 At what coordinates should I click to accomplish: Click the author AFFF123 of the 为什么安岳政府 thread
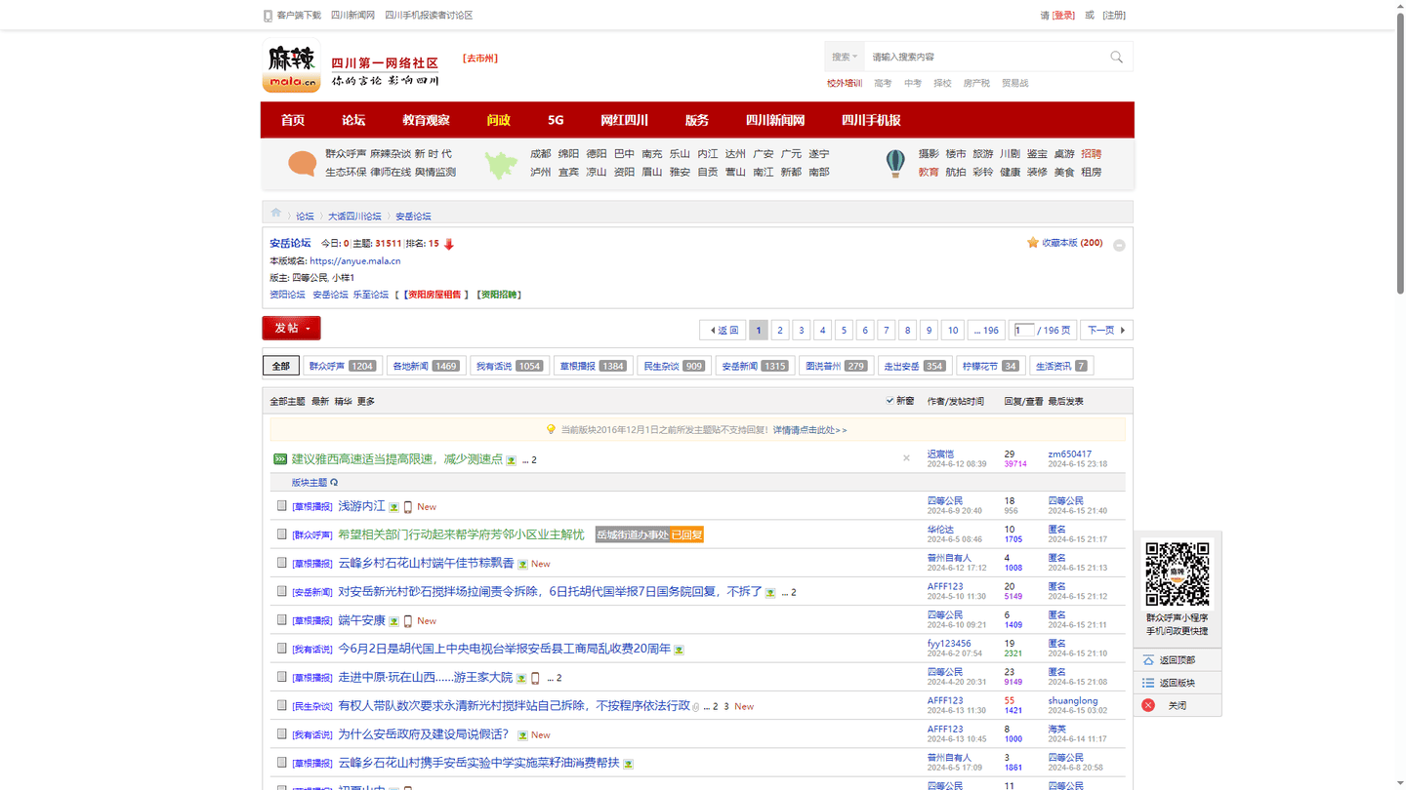(x=945, y=730)
